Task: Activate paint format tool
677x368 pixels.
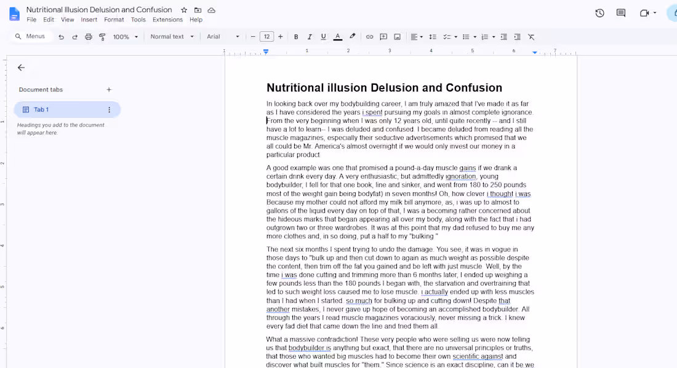Action: click(102, 37)
